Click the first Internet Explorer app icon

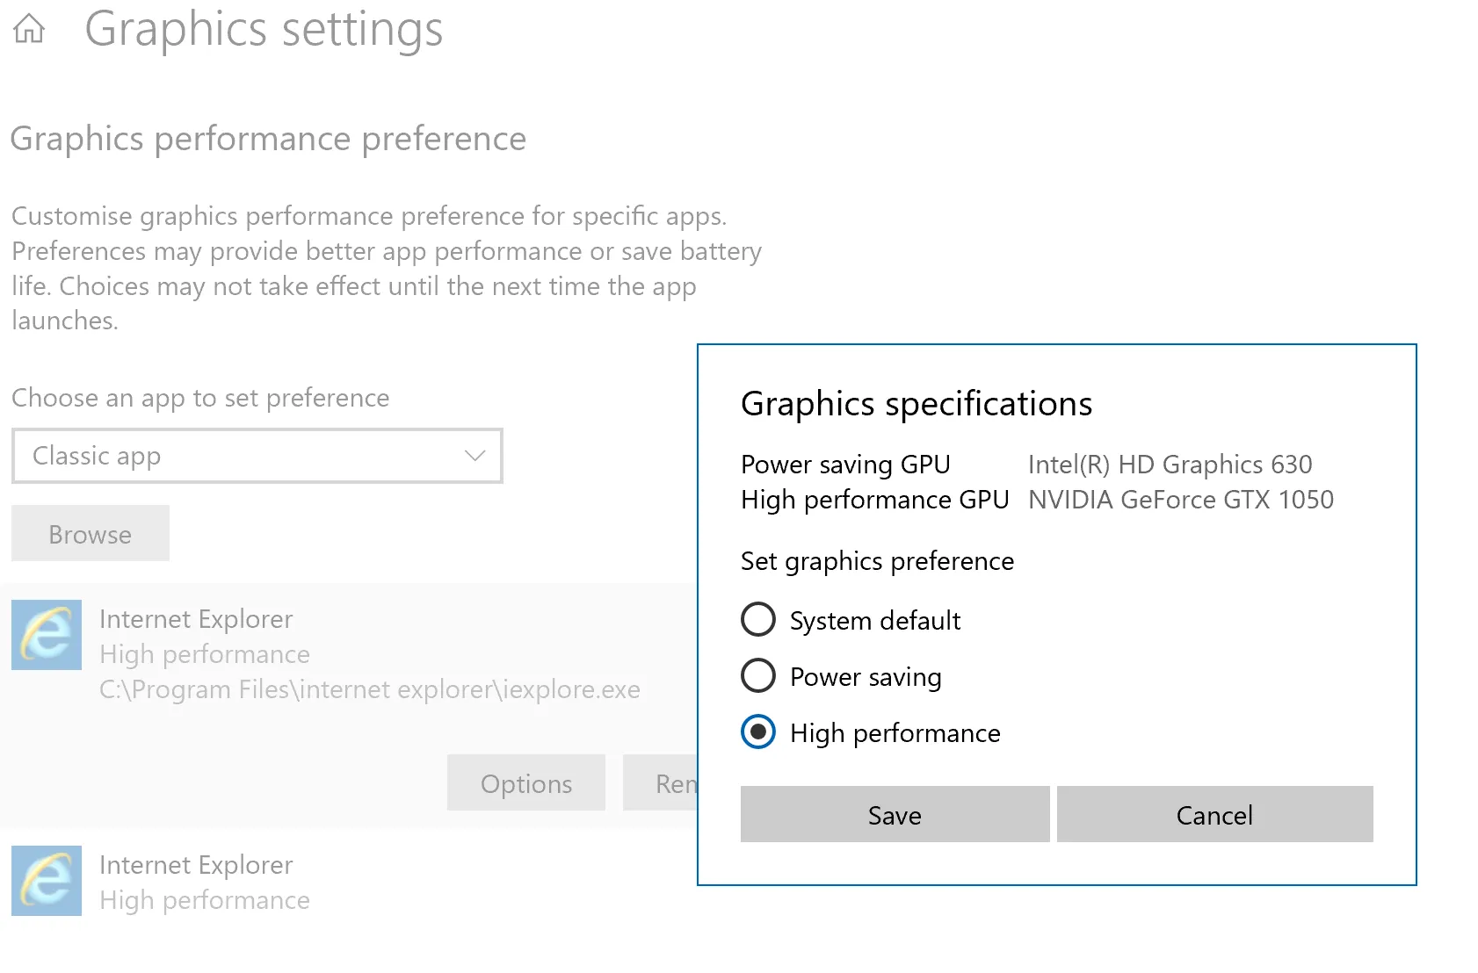tap(47, 635)
